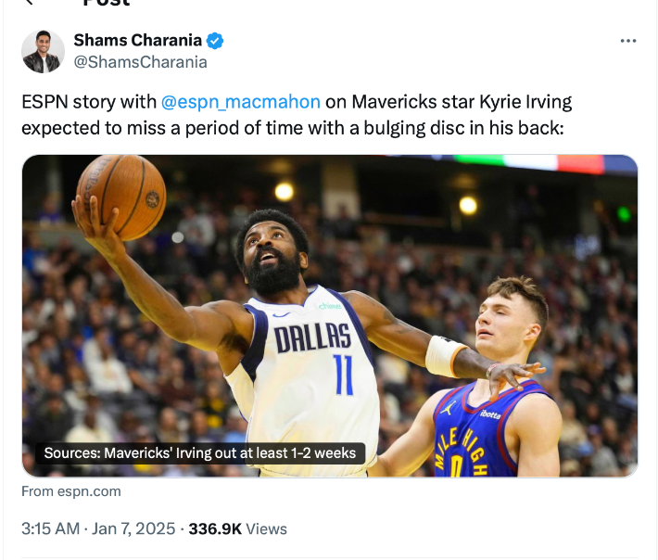Open the @ShamsCharania handle link

[x=140, y=62]
